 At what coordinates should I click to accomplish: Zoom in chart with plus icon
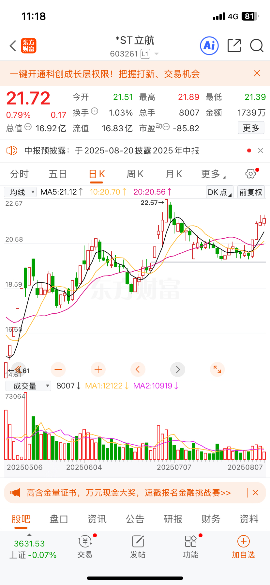tap(98, 370)
